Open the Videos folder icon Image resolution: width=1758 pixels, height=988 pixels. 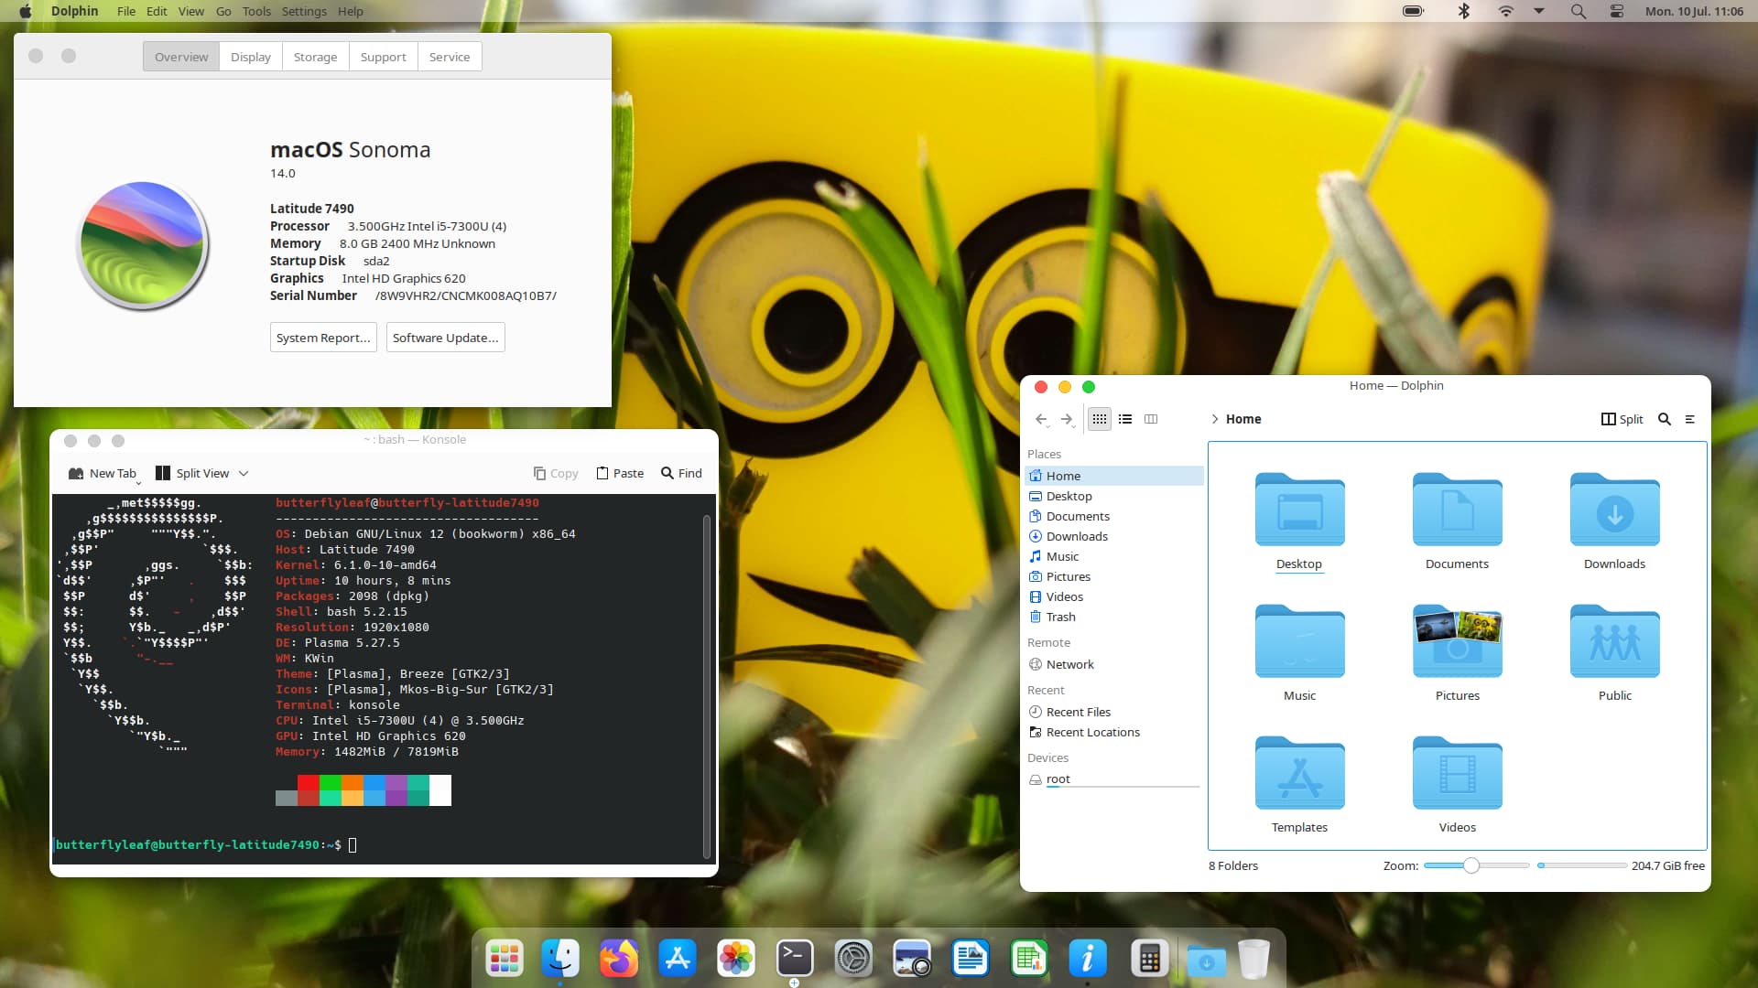tap(1457, 773)
